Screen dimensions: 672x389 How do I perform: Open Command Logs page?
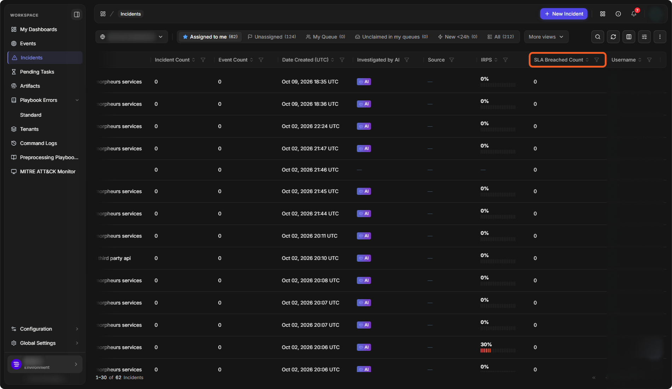(45, 143)
